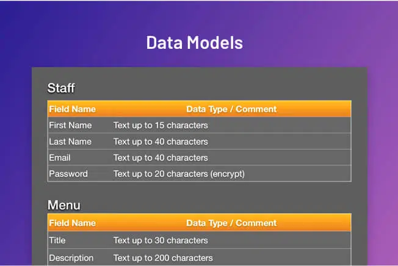Click Menu table Field Name header
This screenshot has width=398, height=266.
(x=73, y=223)
